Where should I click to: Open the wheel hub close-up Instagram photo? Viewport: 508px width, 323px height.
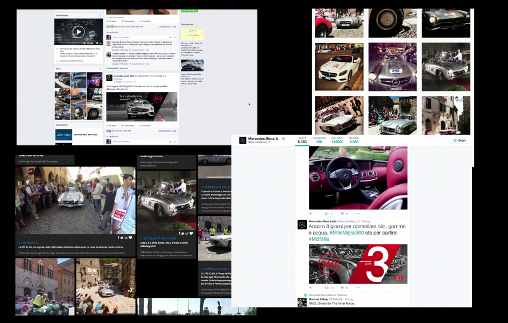[392, 23]
